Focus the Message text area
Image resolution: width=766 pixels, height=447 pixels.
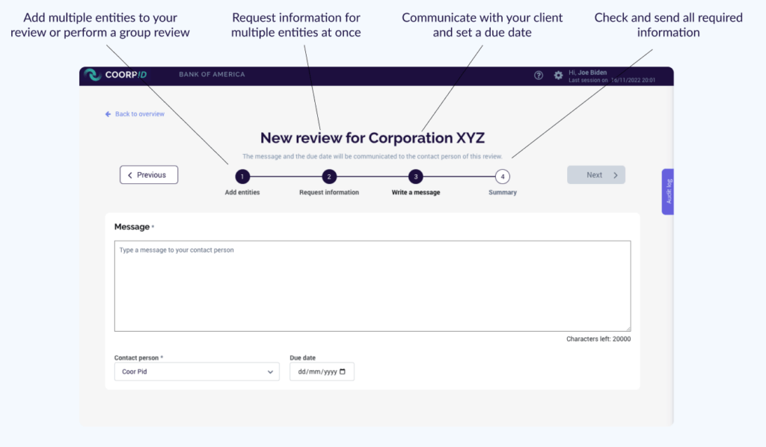[x=372, y=286]
